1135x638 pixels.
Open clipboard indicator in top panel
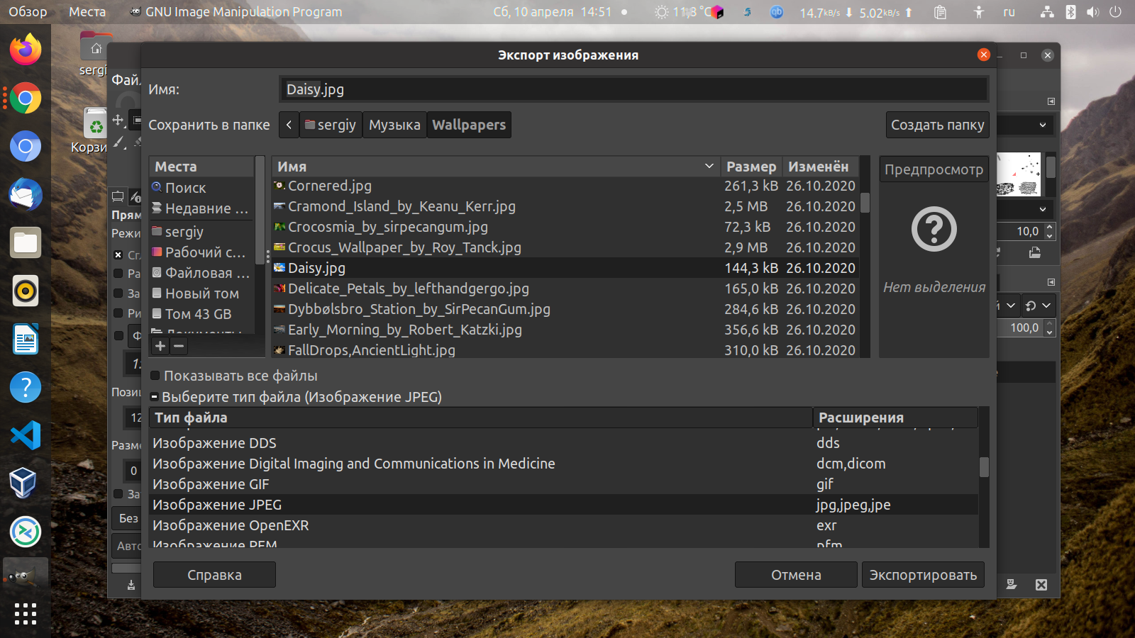point(940,12)
